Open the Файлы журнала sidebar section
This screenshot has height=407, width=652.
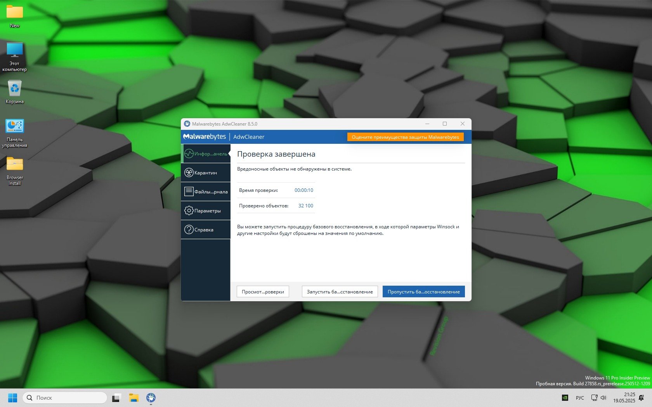point(206,191)
